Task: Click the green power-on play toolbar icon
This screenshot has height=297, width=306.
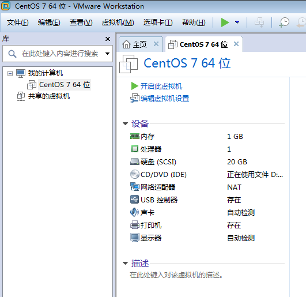Action: click(x=225, y=22)
